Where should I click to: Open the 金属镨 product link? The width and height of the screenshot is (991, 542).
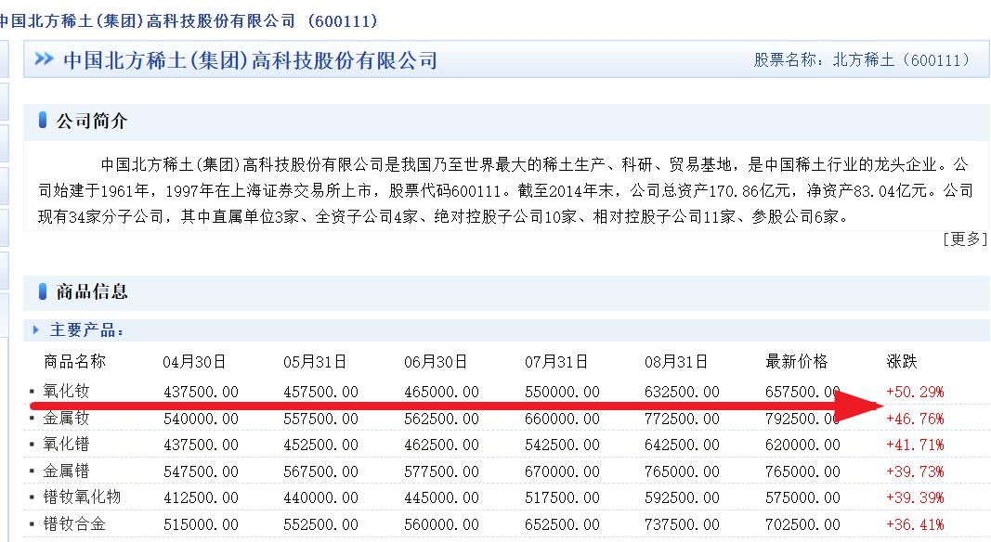(x=66, y=471)
